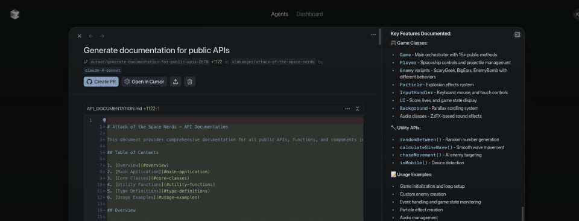Click the 'isMobile()' code term
579x221 pixels.
414,163
